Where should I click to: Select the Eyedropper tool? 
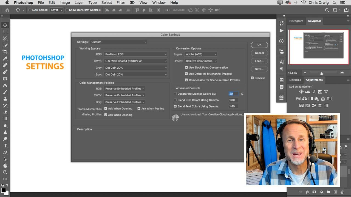tap(5, 59)
